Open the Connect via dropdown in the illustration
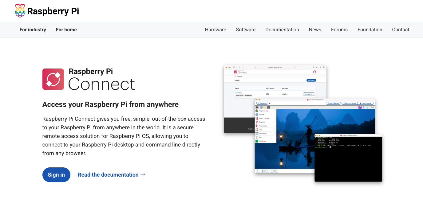The height and width of the screenshot is (211, 423). (x=309, y=94)
